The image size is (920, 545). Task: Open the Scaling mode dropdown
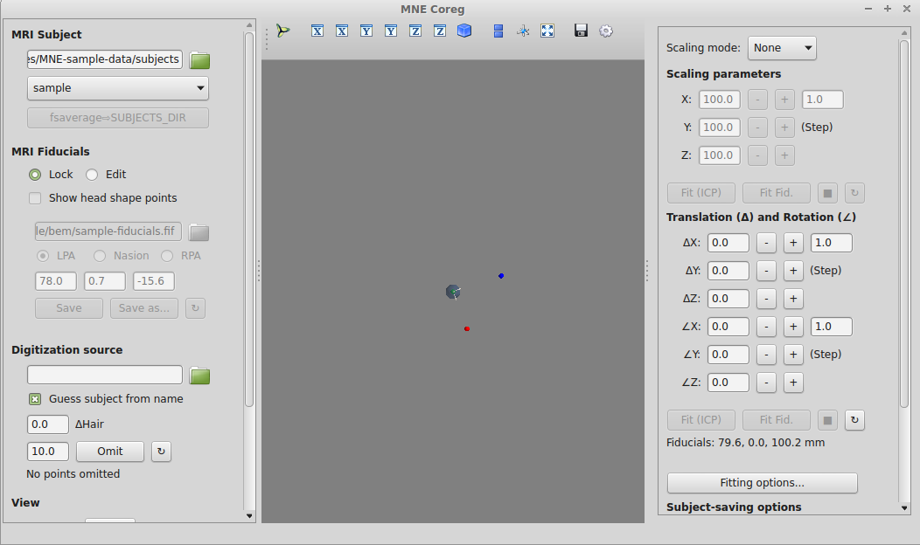(x=782, y=48)
